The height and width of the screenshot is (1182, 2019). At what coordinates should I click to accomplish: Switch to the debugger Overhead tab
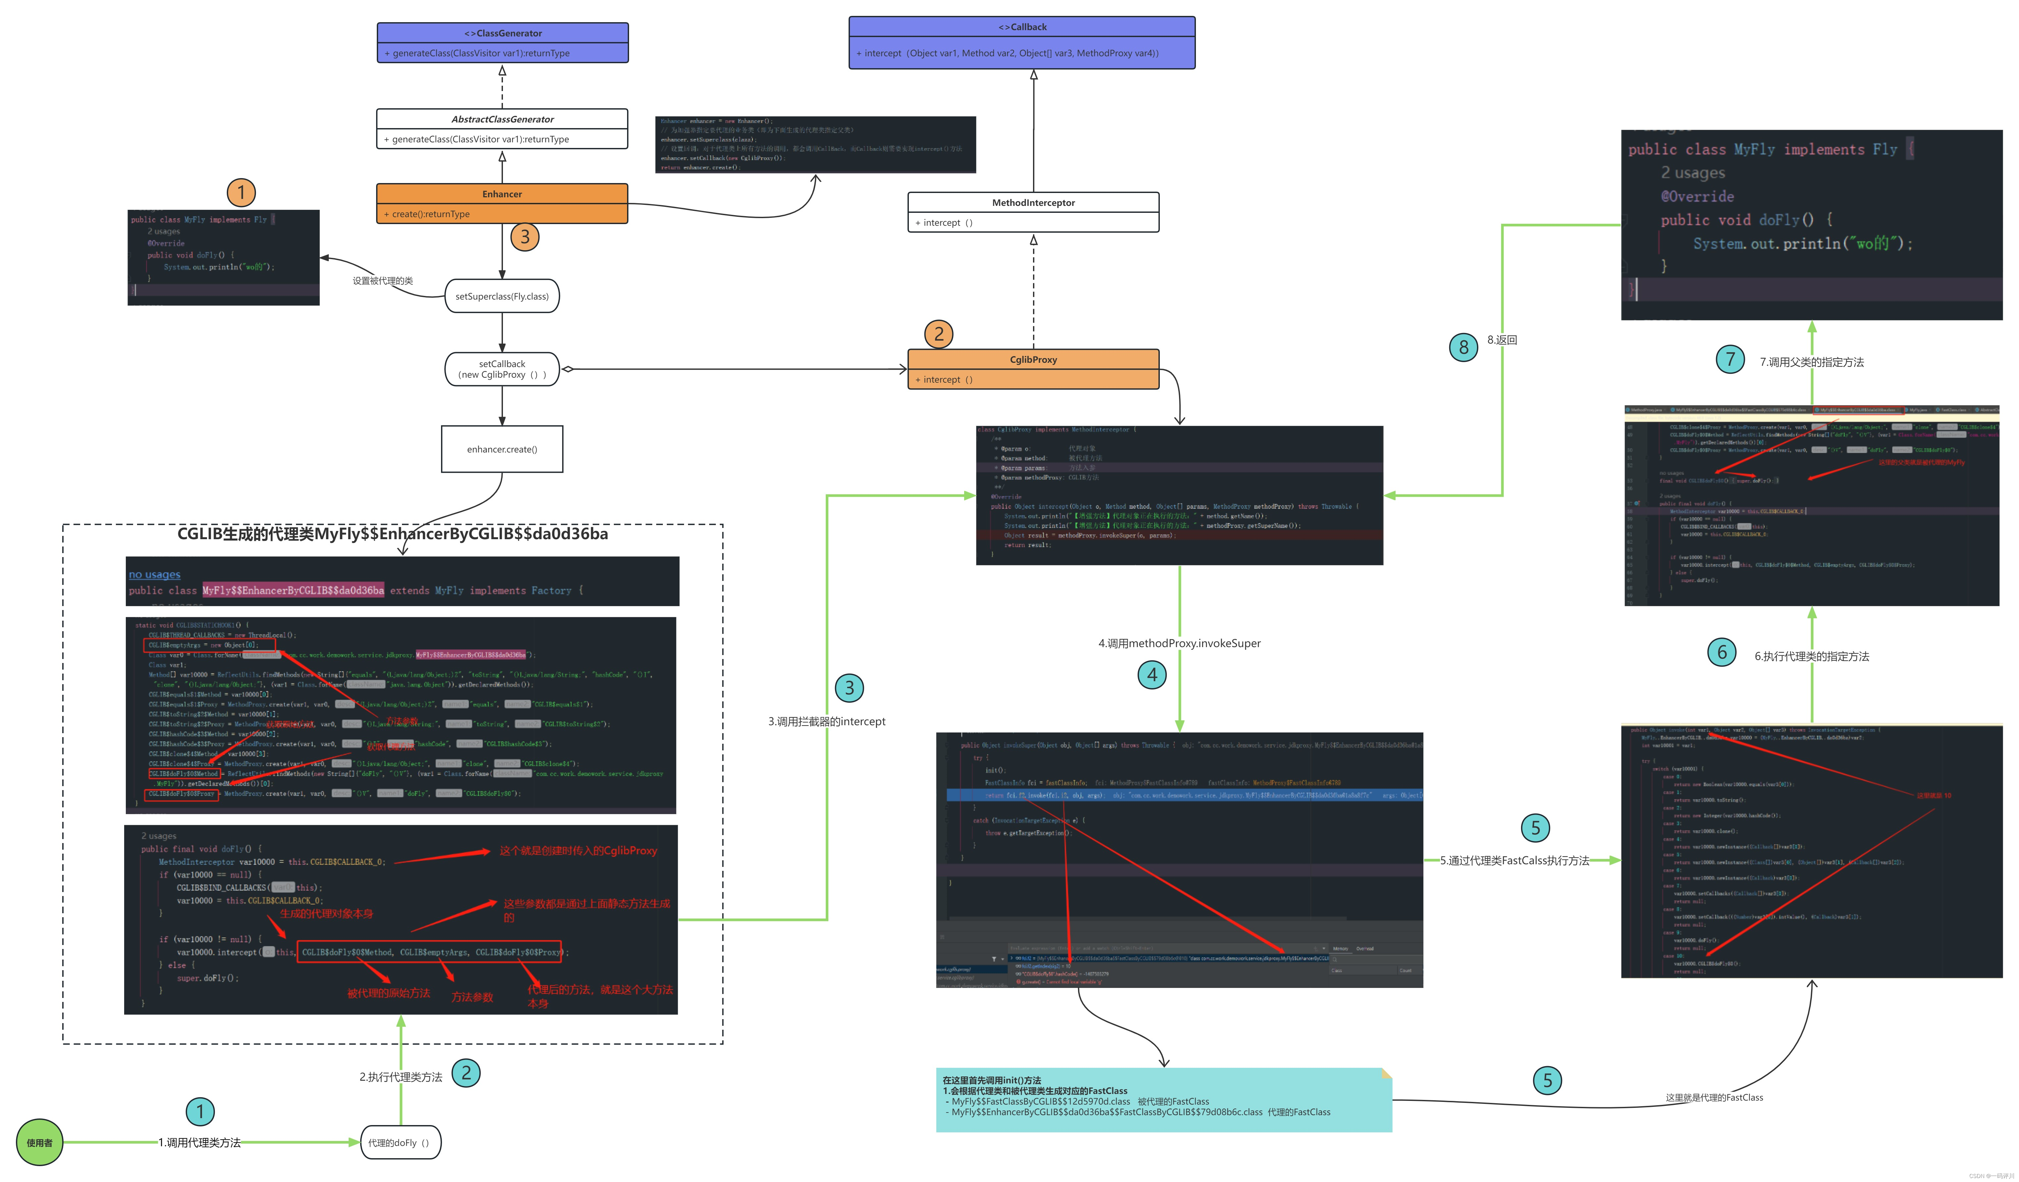click(x=1365, y=949)
